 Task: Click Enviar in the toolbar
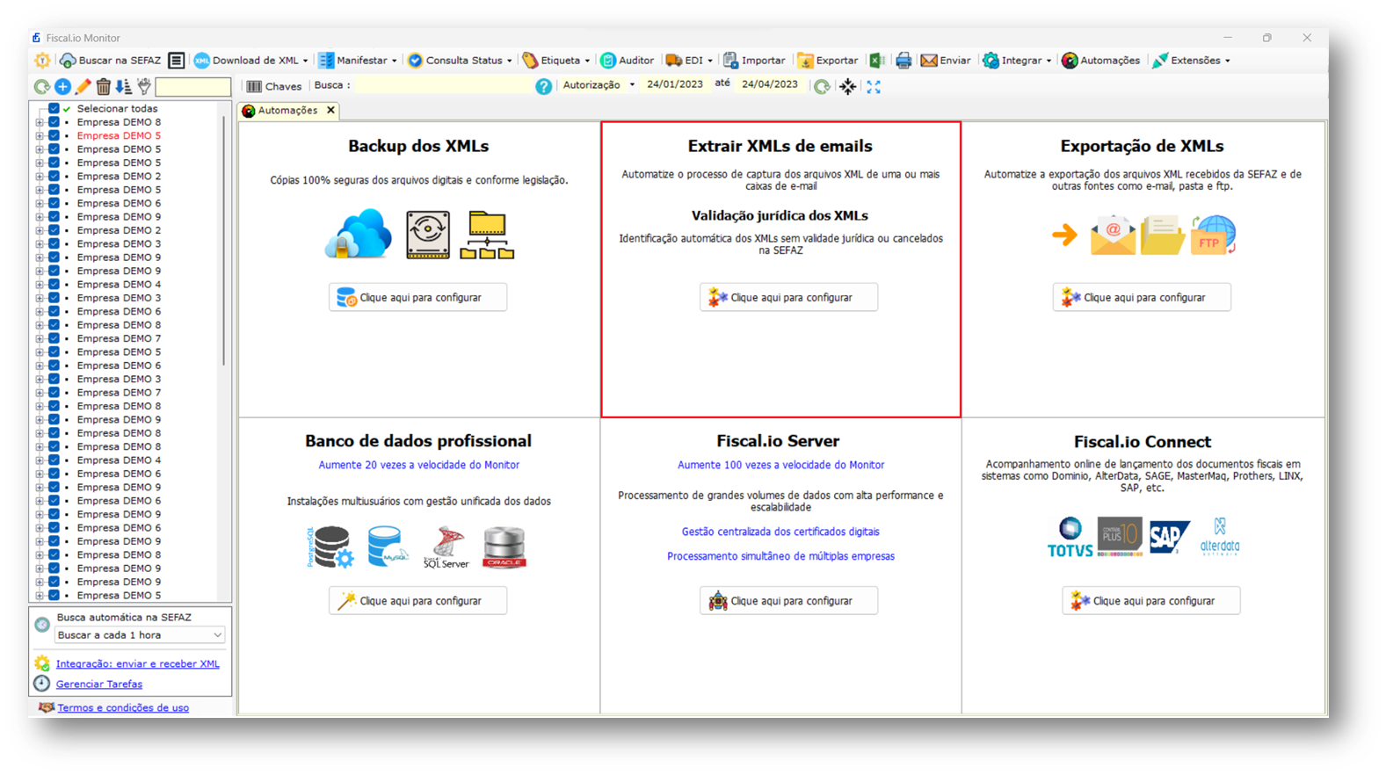pyautogui.click(x=946, y=61)
